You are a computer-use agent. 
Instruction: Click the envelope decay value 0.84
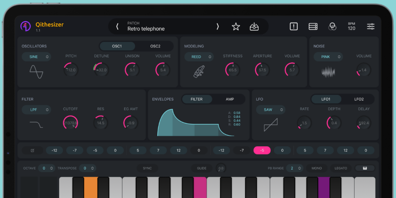coord(237,117)
